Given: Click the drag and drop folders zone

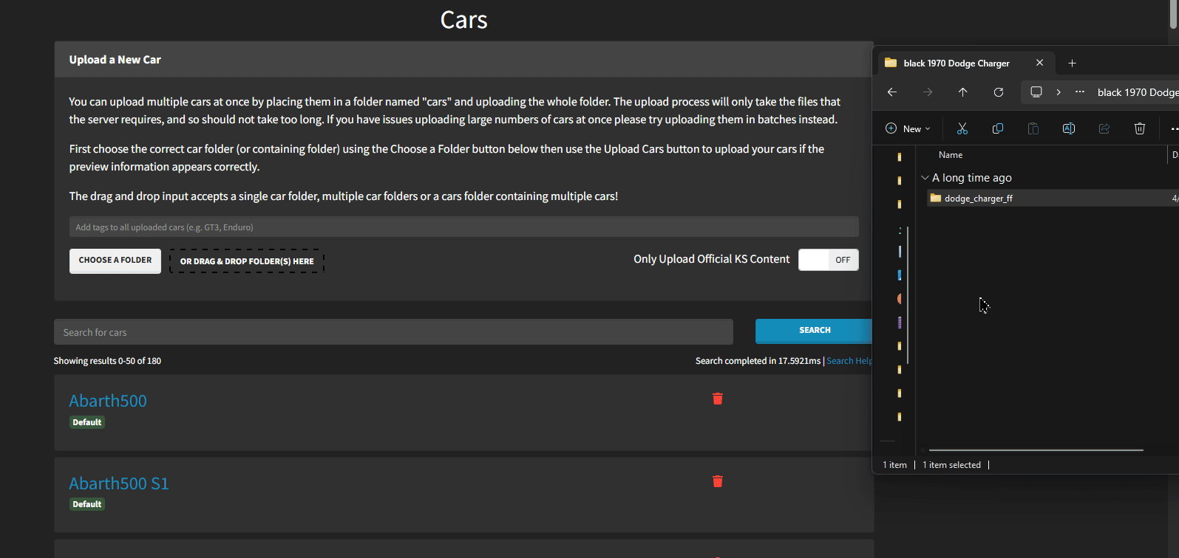Looking at the screenshot, I should [x=247, y=261].
